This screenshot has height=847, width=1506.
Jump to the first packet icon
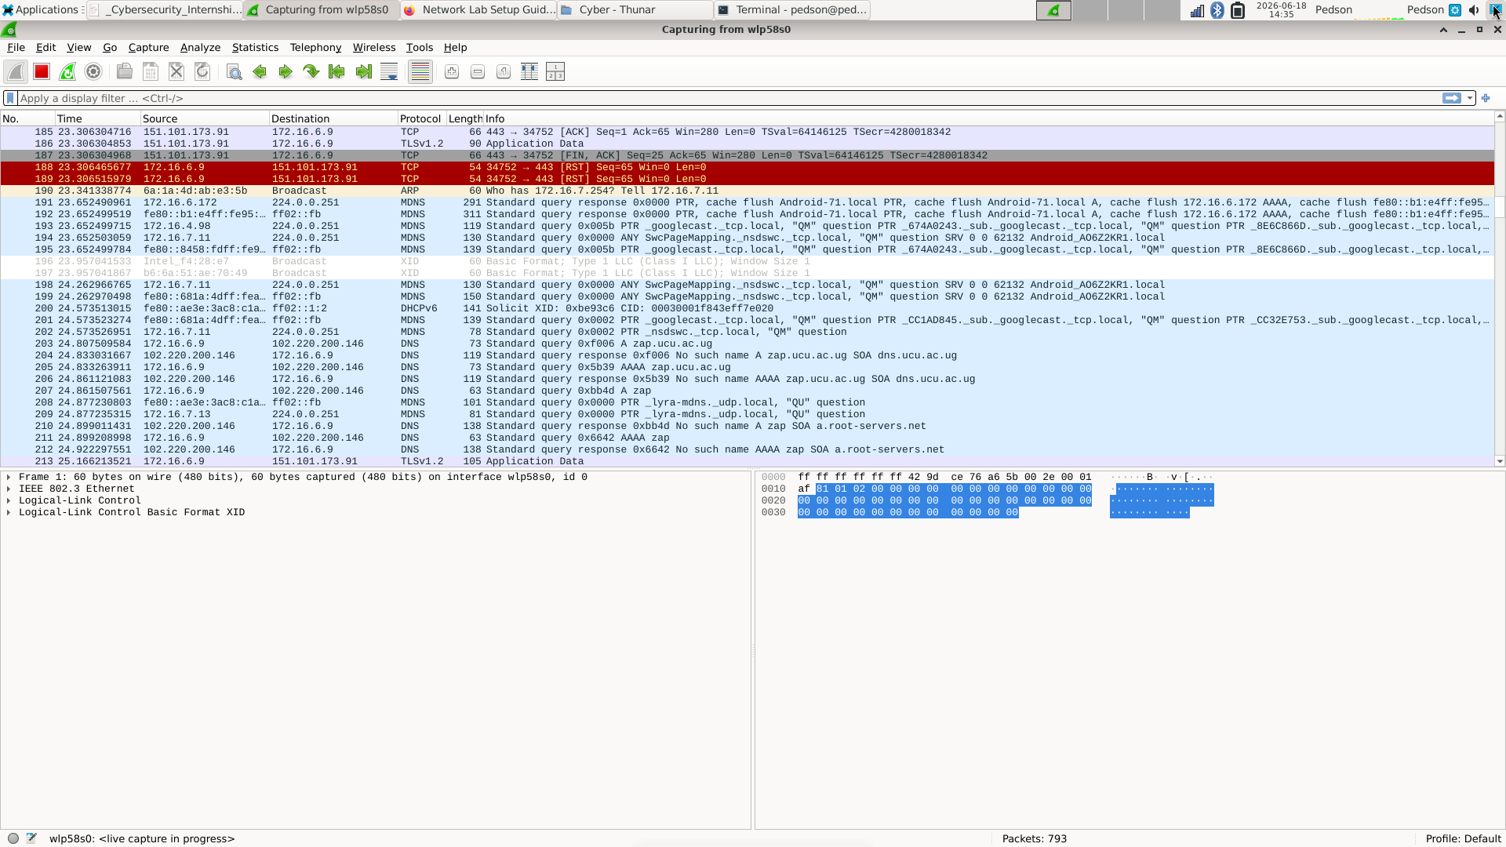[x=337, y=72]
